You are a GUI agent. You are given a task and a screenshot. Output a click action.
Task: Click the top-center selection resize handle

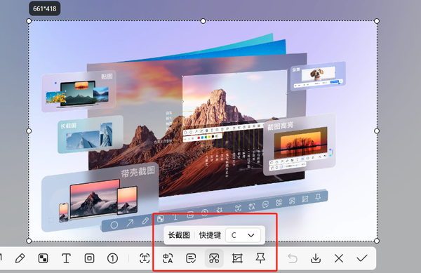tap(203, 21)
